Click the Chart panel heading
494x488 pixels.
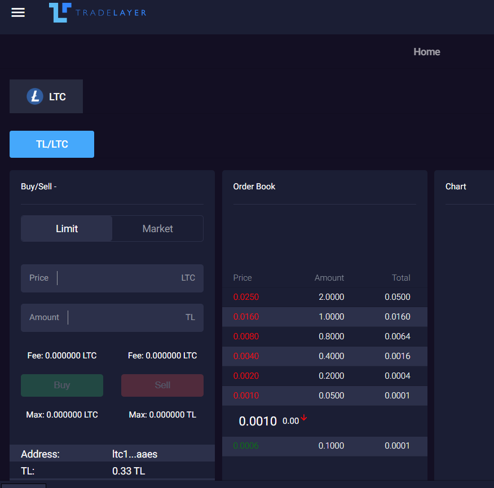(456, 187)
